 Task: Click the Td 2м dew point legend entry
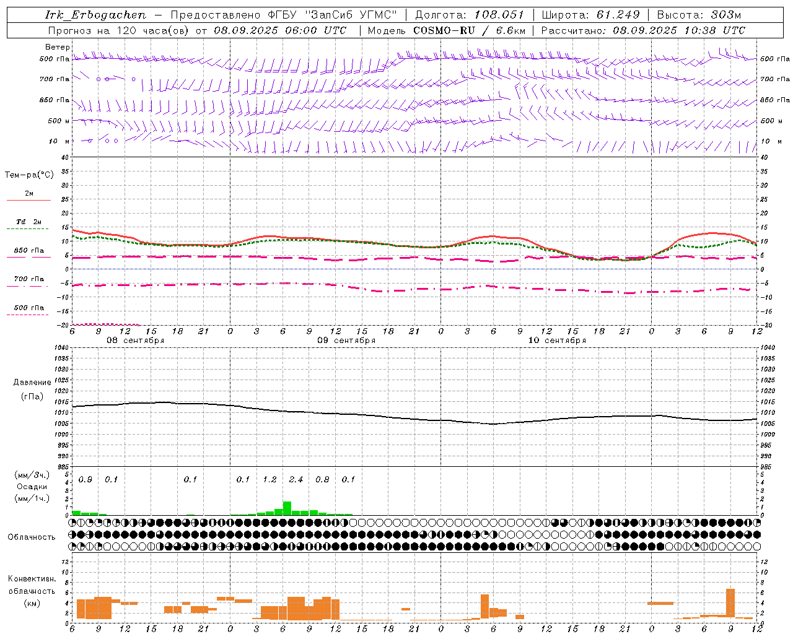coord(29,222)
